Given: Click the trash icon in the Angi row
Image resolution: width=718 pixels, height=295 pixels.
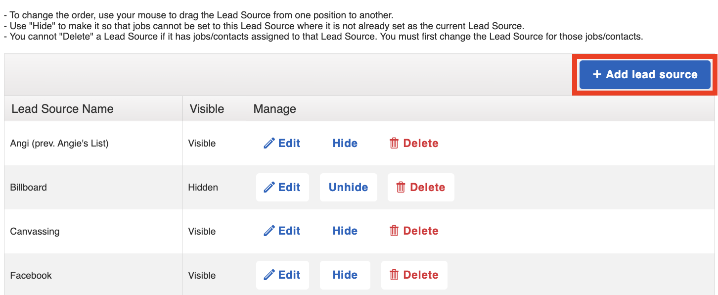Looking at the screenshot, I should [x=394, y=144].
